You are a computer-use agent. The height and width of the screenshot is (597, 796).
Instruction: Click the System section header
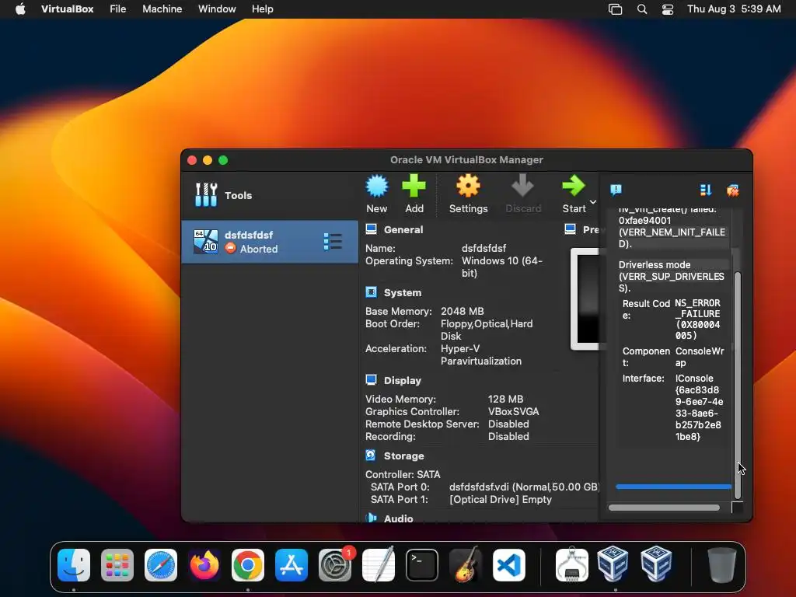(x=403, y=293)
